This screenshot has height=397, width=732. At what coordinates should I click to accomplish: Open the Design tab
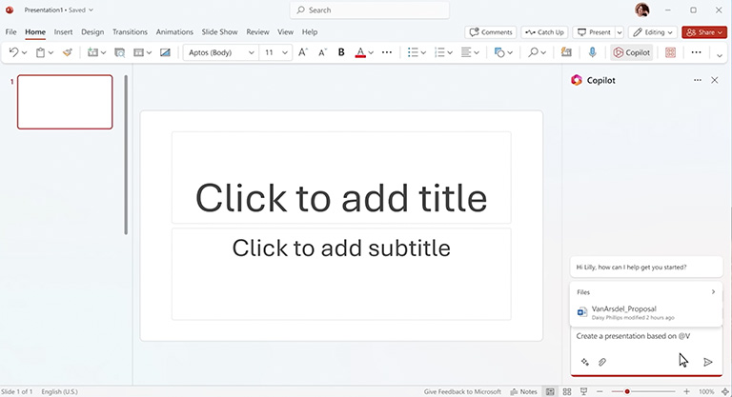(x=92, y=32)
